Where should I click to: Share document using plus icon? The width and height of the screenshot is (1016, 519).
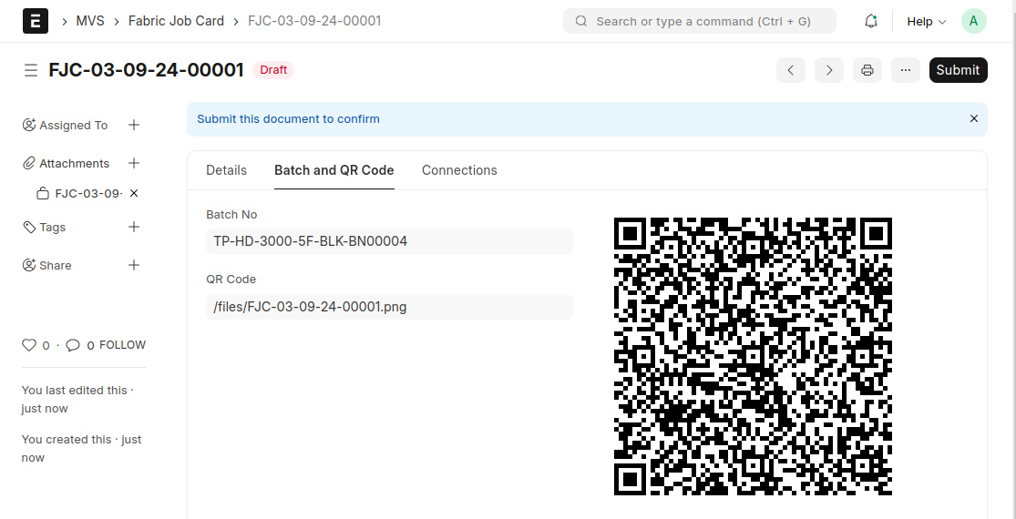(134, 265)
